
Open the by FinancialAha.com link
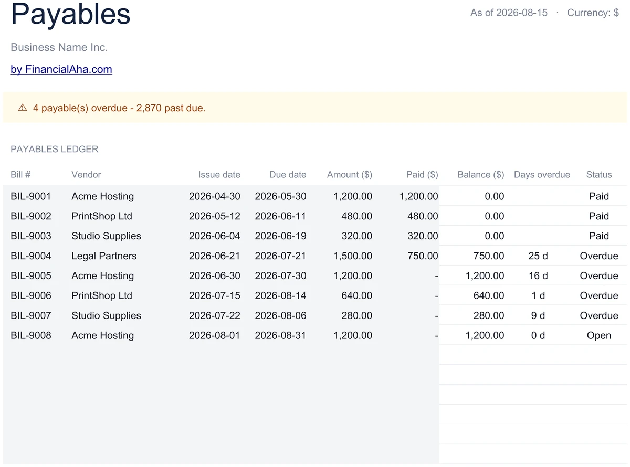tap(61, 69)
